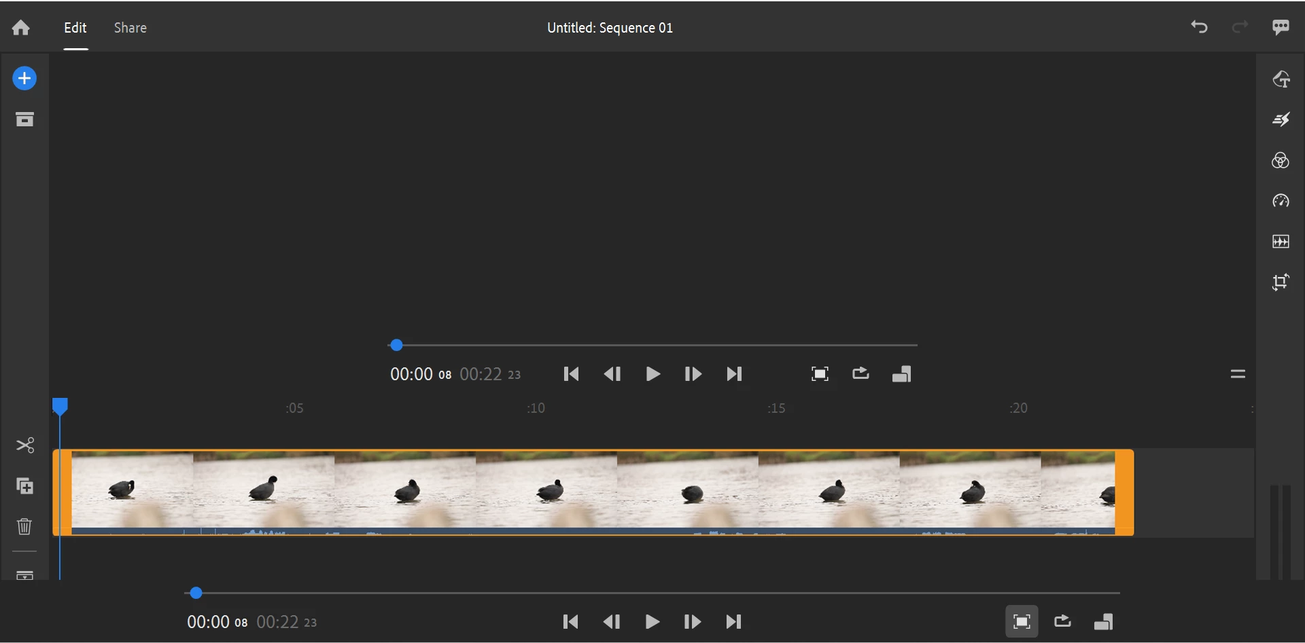Jump to start using bottom bar control
The height and width of the screenshot is (643, 1305).
(x=570, y=622)
